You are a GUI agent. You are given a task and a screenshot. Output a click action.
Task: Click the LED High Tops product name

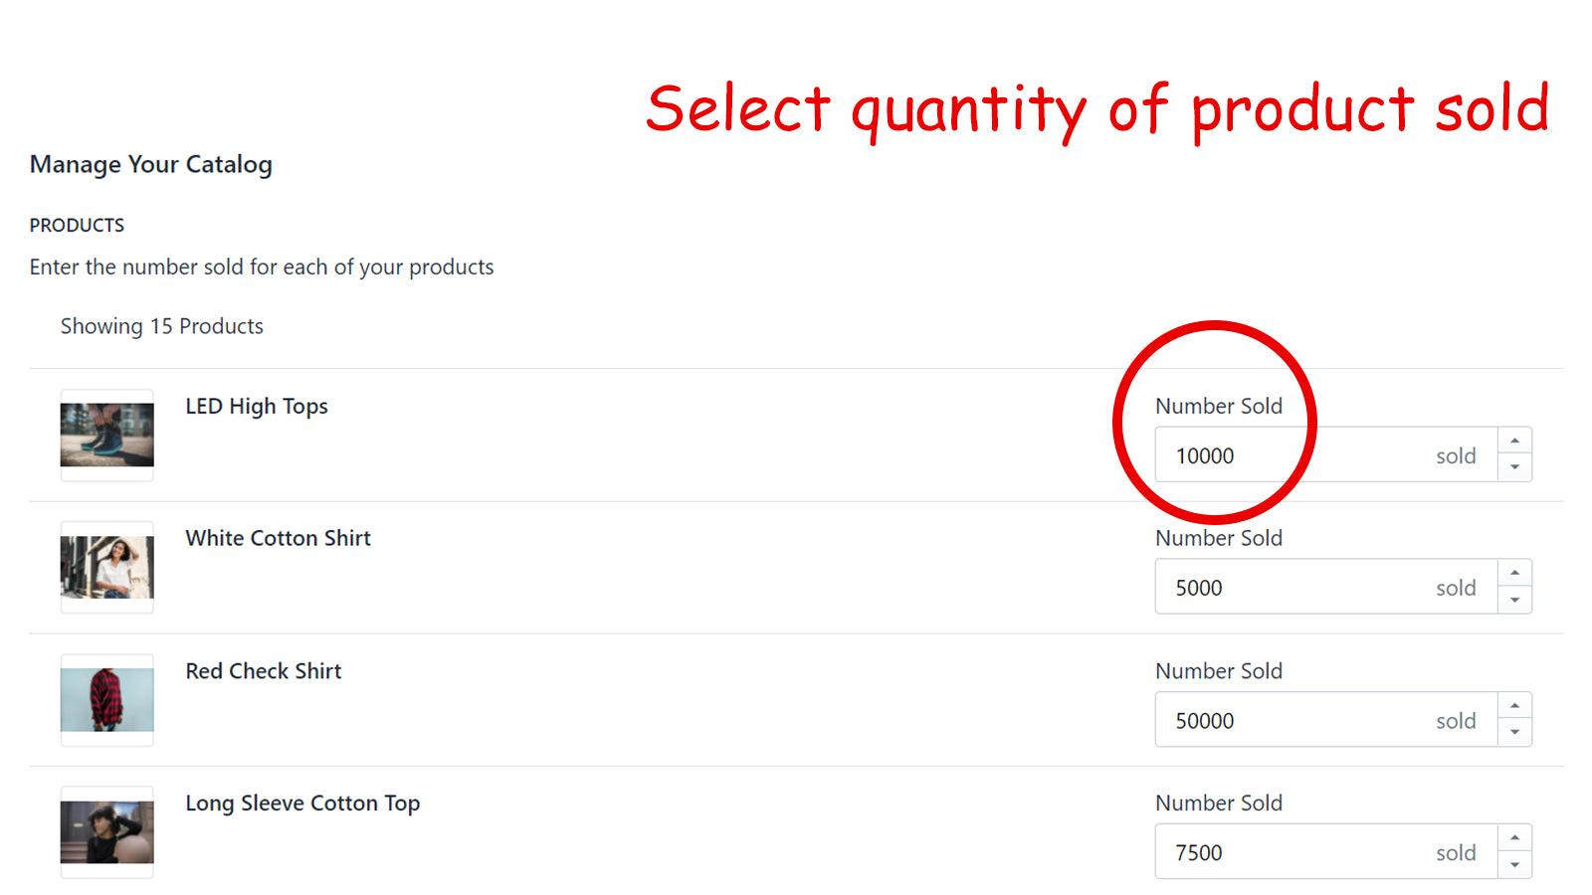[x=257, y=406]
